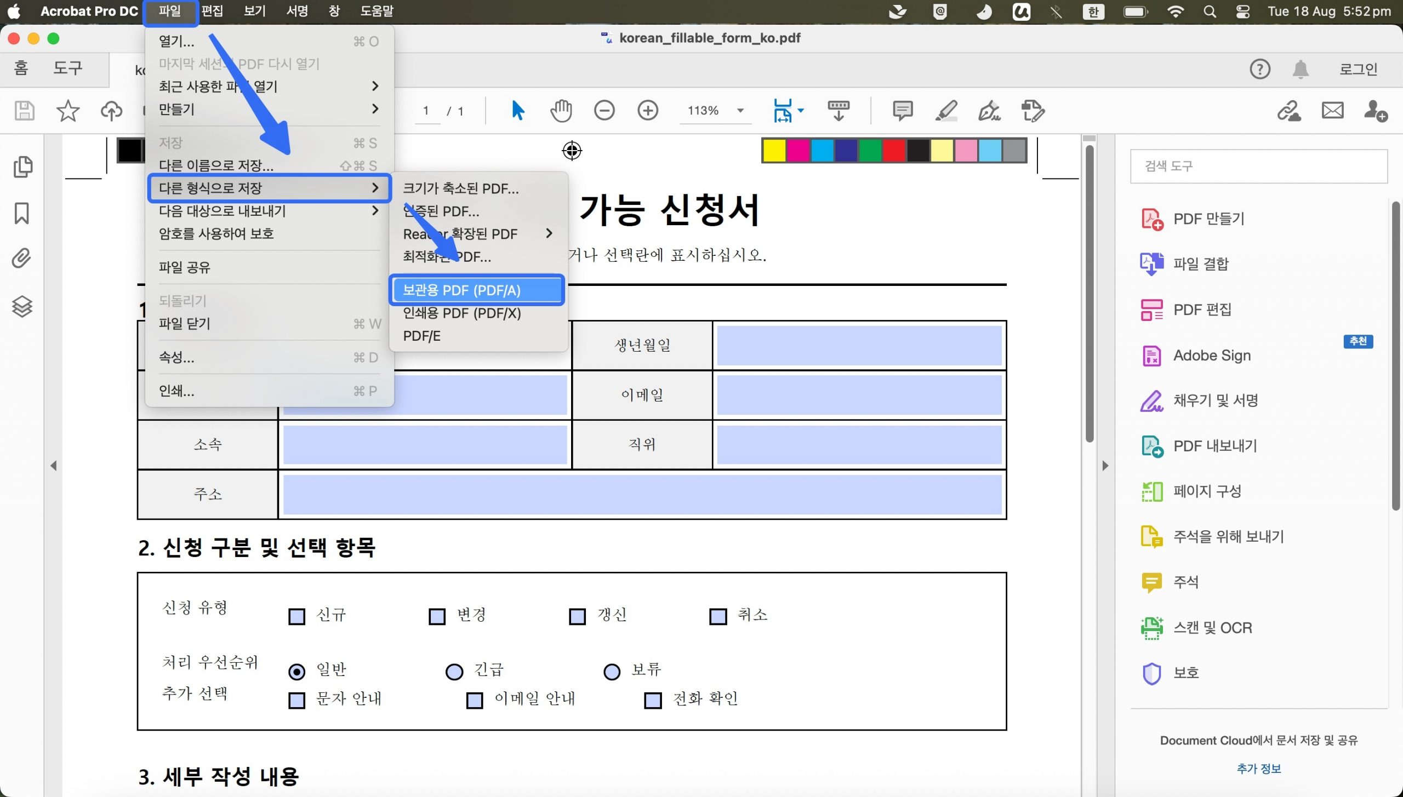Click the scrolling mode keyboard icon
The width and height of the screenshot is (1403, 797).
(x=839, y=111)
